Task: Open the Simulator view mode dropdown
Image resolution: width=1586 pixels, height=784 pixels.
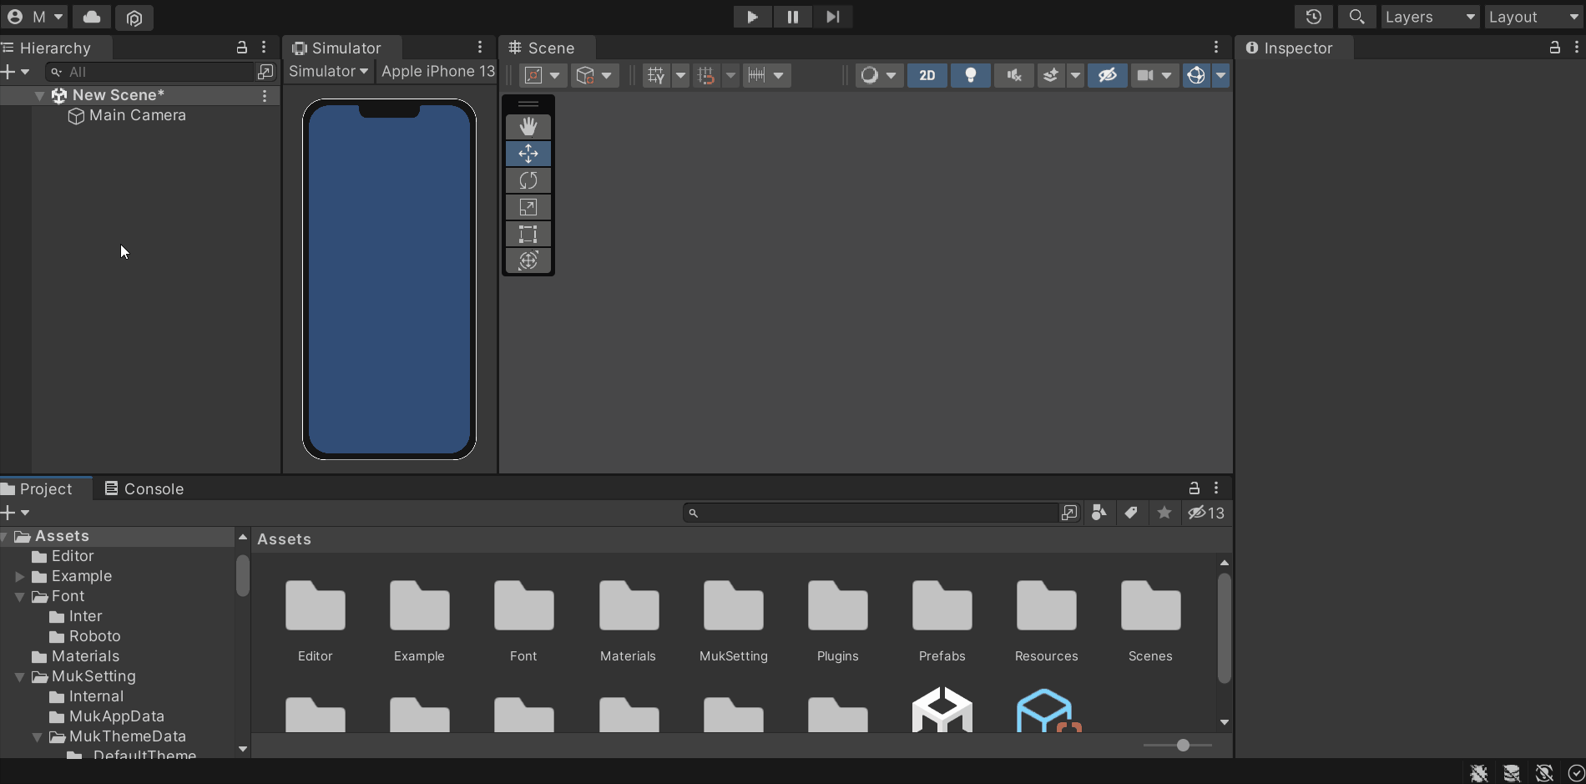Action: tap(328, 71)
